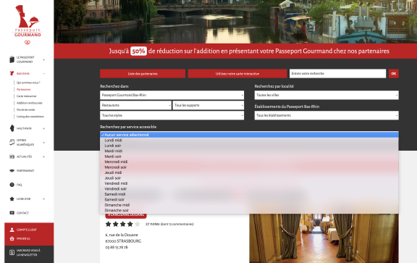Choose Mardi midi option
The width and height of the screenshot is (417, 263).
point(249,151)
